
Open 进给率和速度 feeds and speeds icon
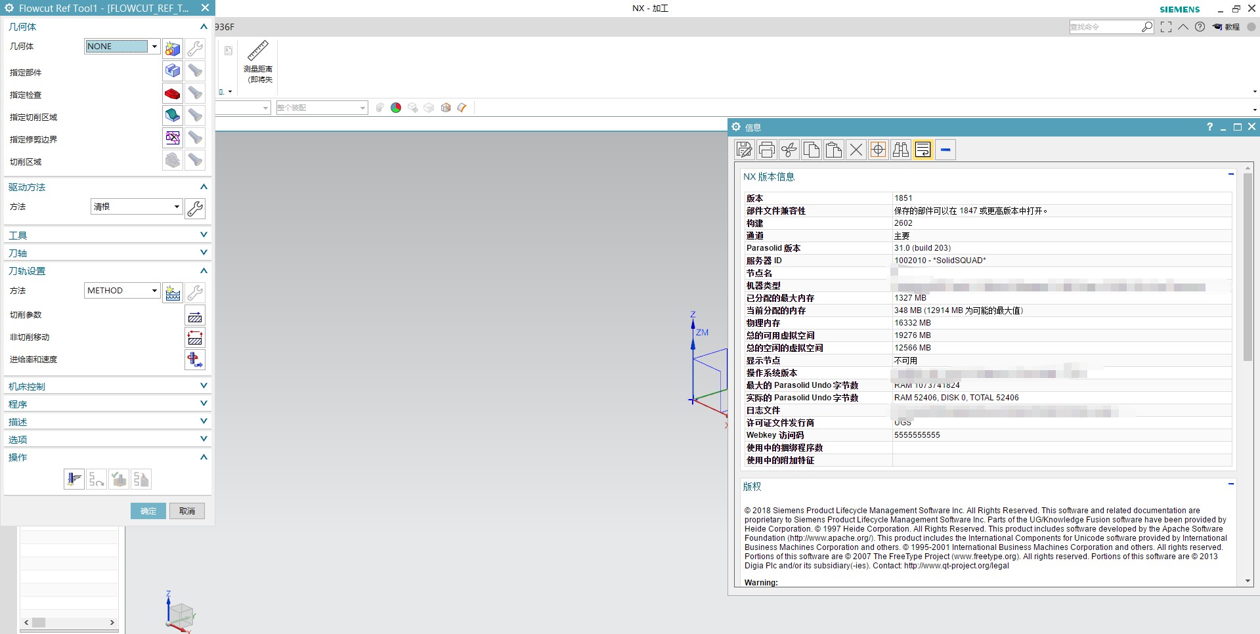click(x=195, y=360)
